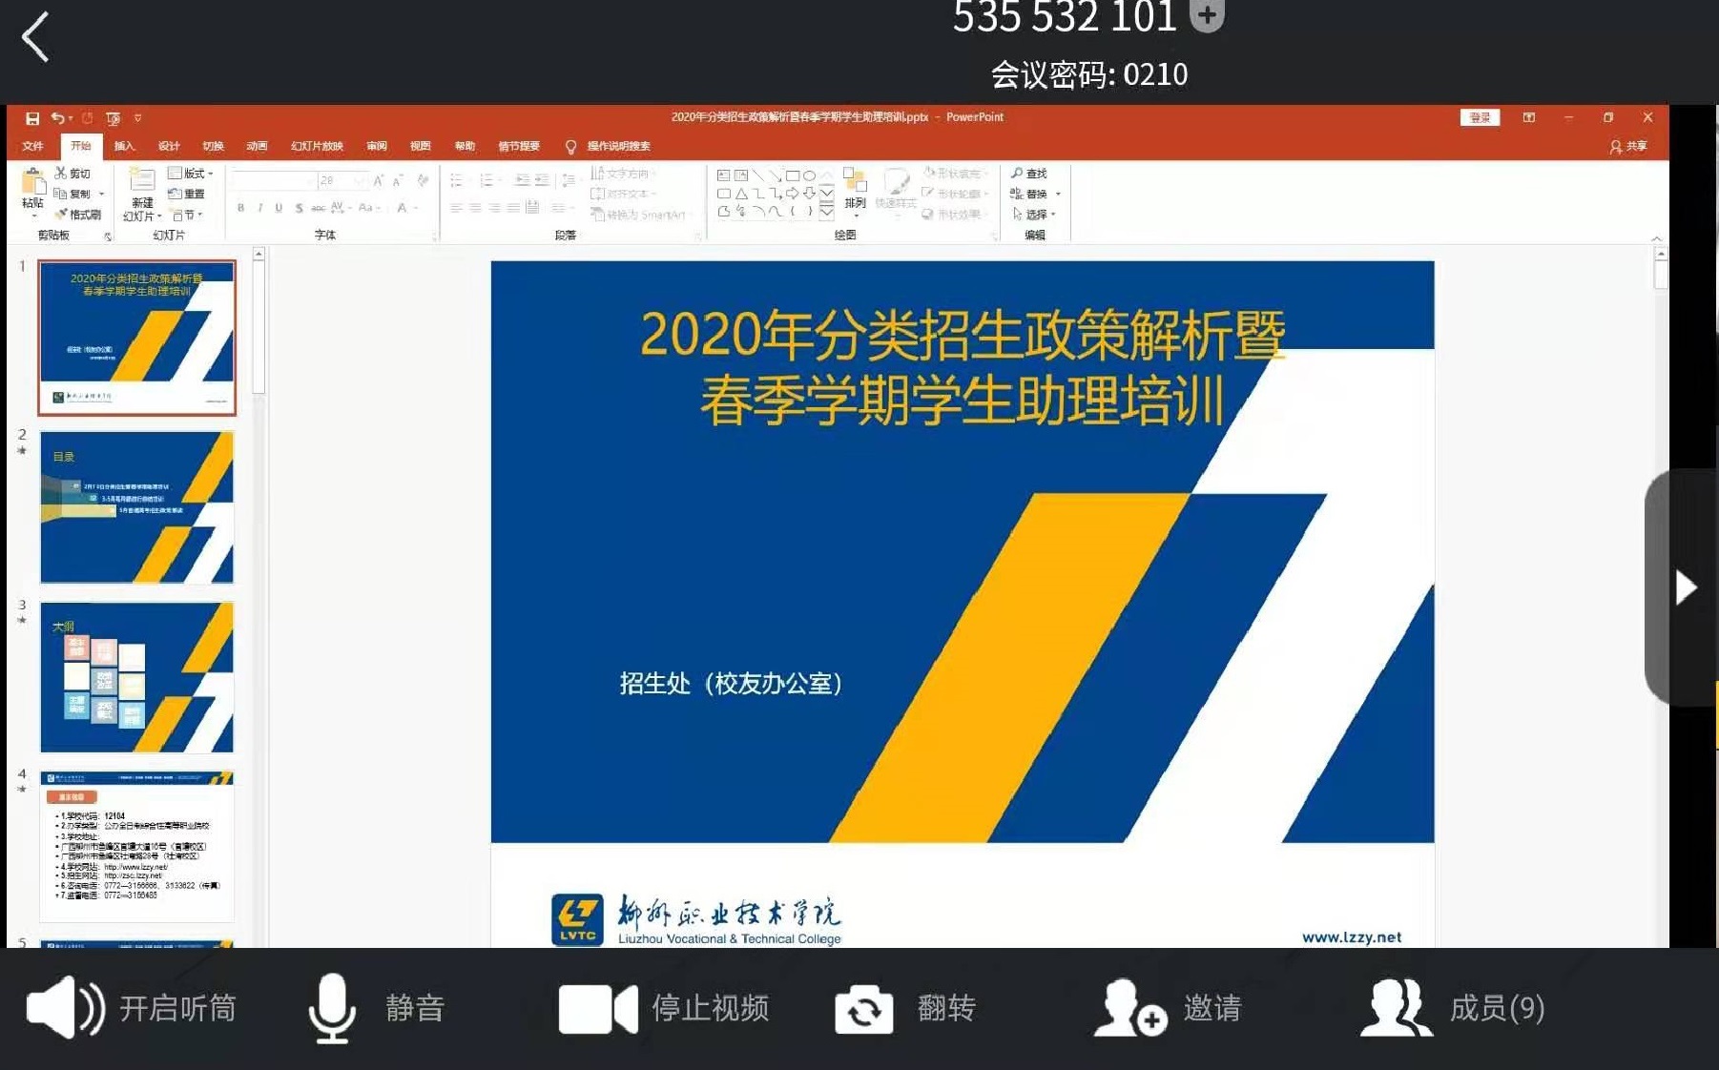The width and height of the screenshot is (1719, 1070).
Task: Click the undo arrow in quick access toolbar
Action: 58,118
